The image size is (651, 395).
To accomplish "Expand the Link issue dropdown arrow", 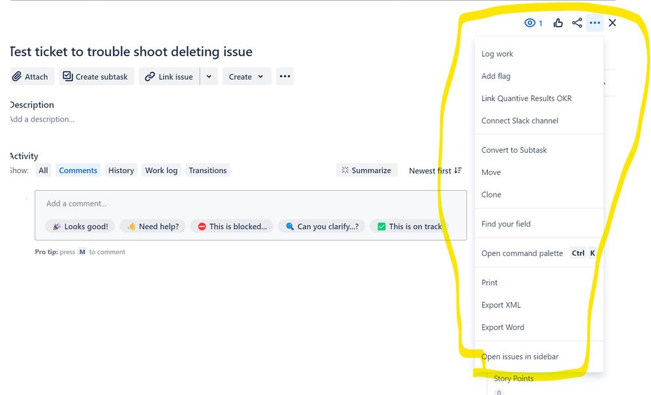I will [209, 76].
